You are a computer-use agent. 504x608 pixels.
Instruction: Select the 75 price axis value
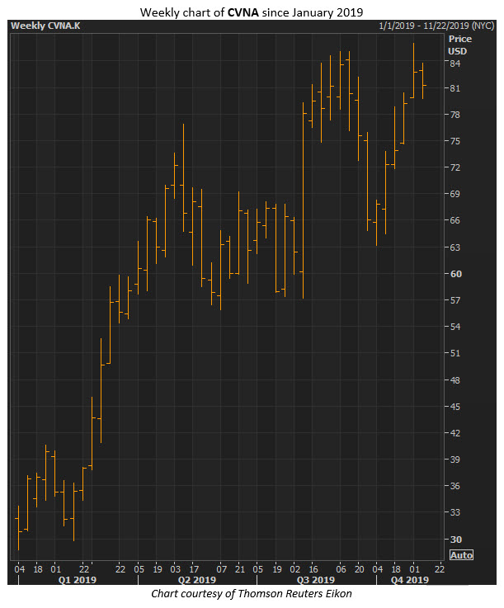[455, 141]
